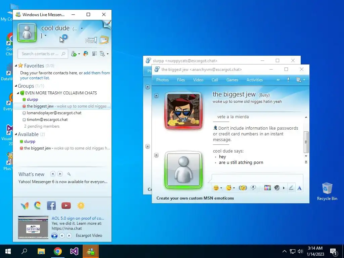Open the MSN butterfly icon at bottom
Viewport: 344px width, 258px height.
tap(25, 206)
